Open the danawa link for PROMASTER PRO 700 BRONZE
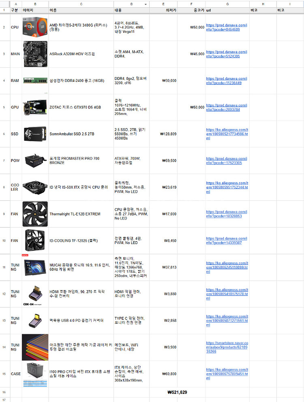Image resolution: width=304 pixels, height=402 pixels. pos(227,161)
